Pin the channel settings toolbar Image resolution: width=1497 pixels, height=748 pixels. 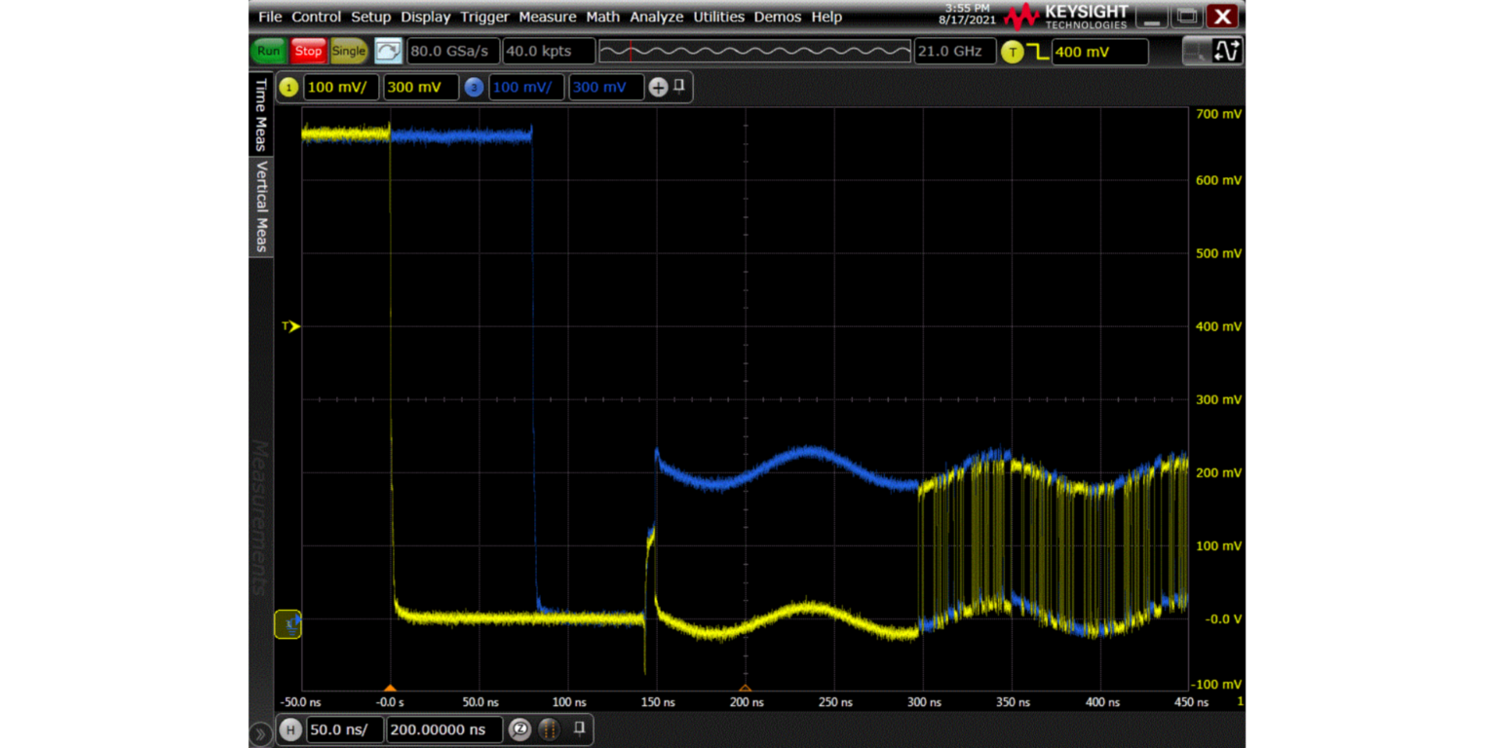point(679,87)
